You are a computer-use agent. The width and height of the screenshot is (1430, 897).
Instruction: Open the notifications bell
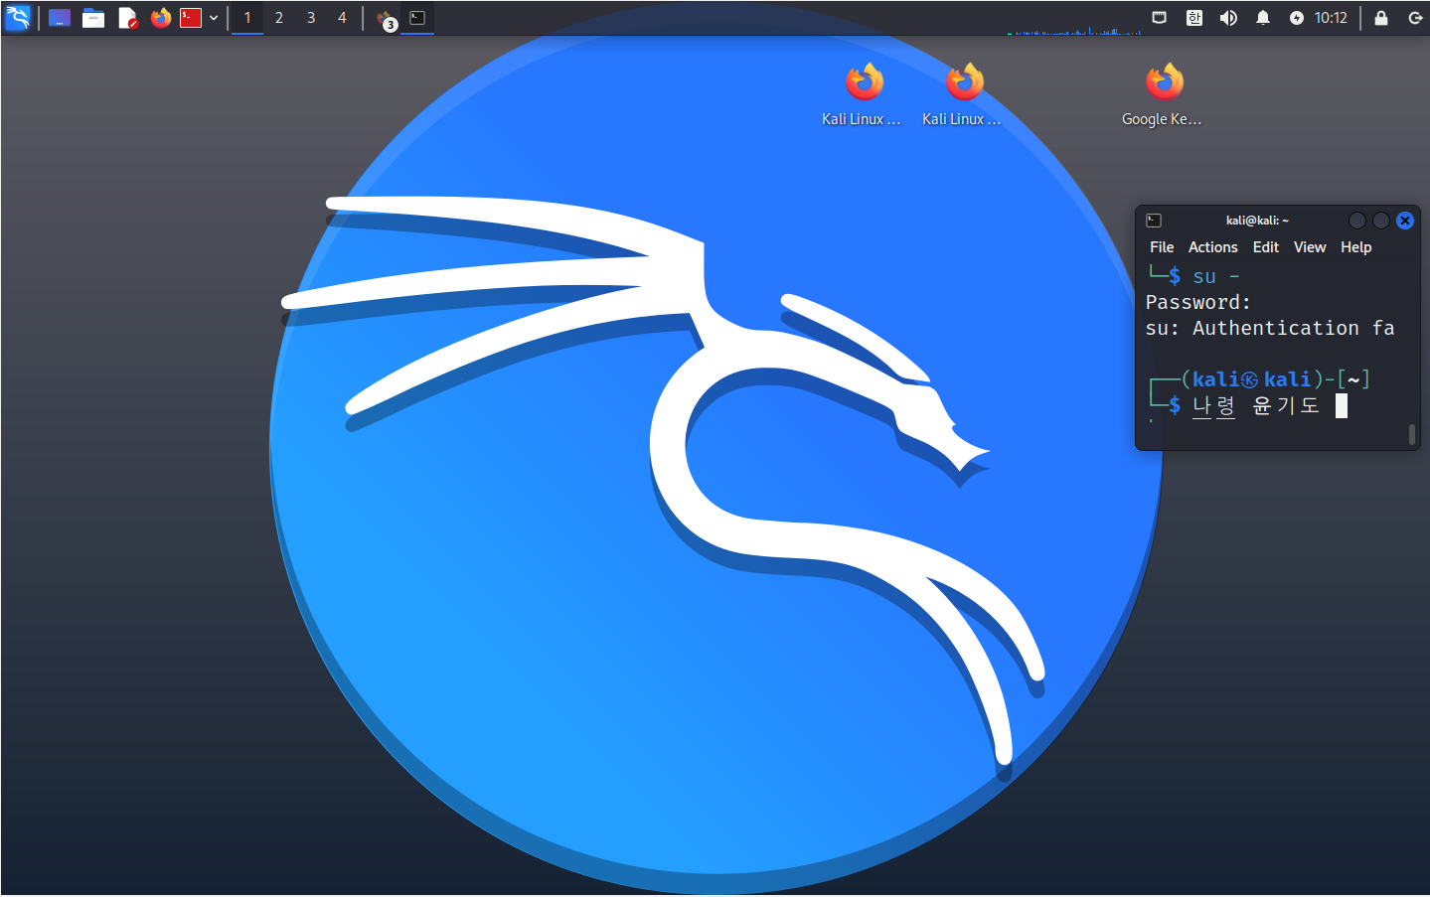[x=1263, y=18]
